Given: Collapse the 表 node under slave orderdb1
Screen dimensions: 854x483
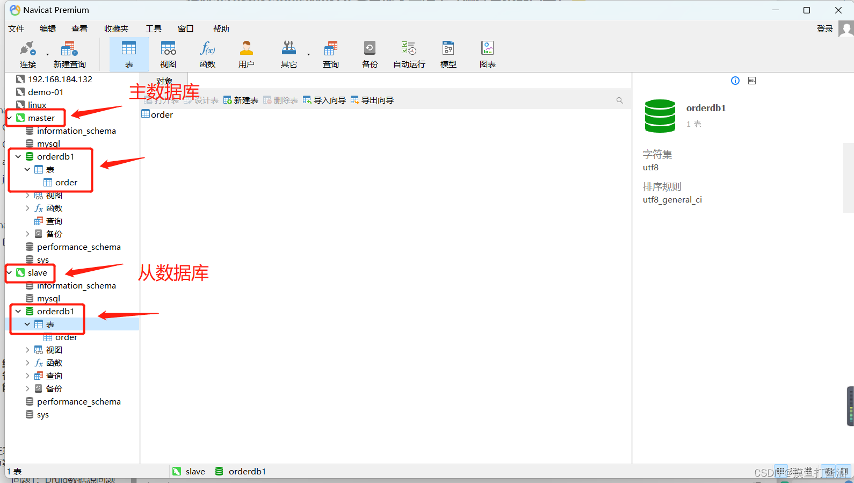Looking at the screenshot, I should coord(27,324).
